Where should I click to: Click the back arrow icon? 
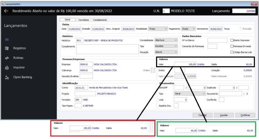click(6, 11)
